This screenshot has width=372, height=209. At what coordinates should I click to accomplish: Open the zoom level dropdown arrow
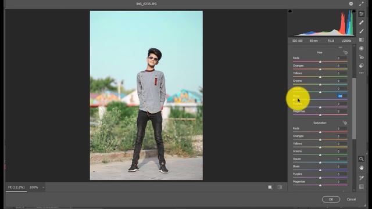click(x=43, y=188)
